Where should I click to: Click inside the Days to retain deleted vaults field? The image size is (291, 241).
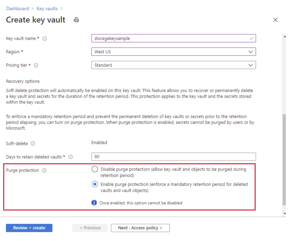tap(174, 157)
